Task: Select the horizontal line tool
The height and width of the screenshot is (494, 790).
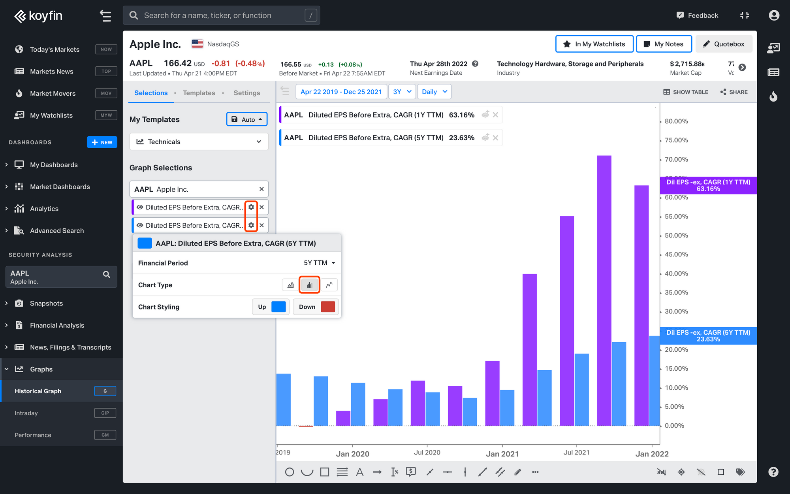Action: 448,472
